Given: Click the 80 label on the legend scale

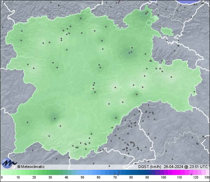Looking at the screenshot, I should coord(131,177).
